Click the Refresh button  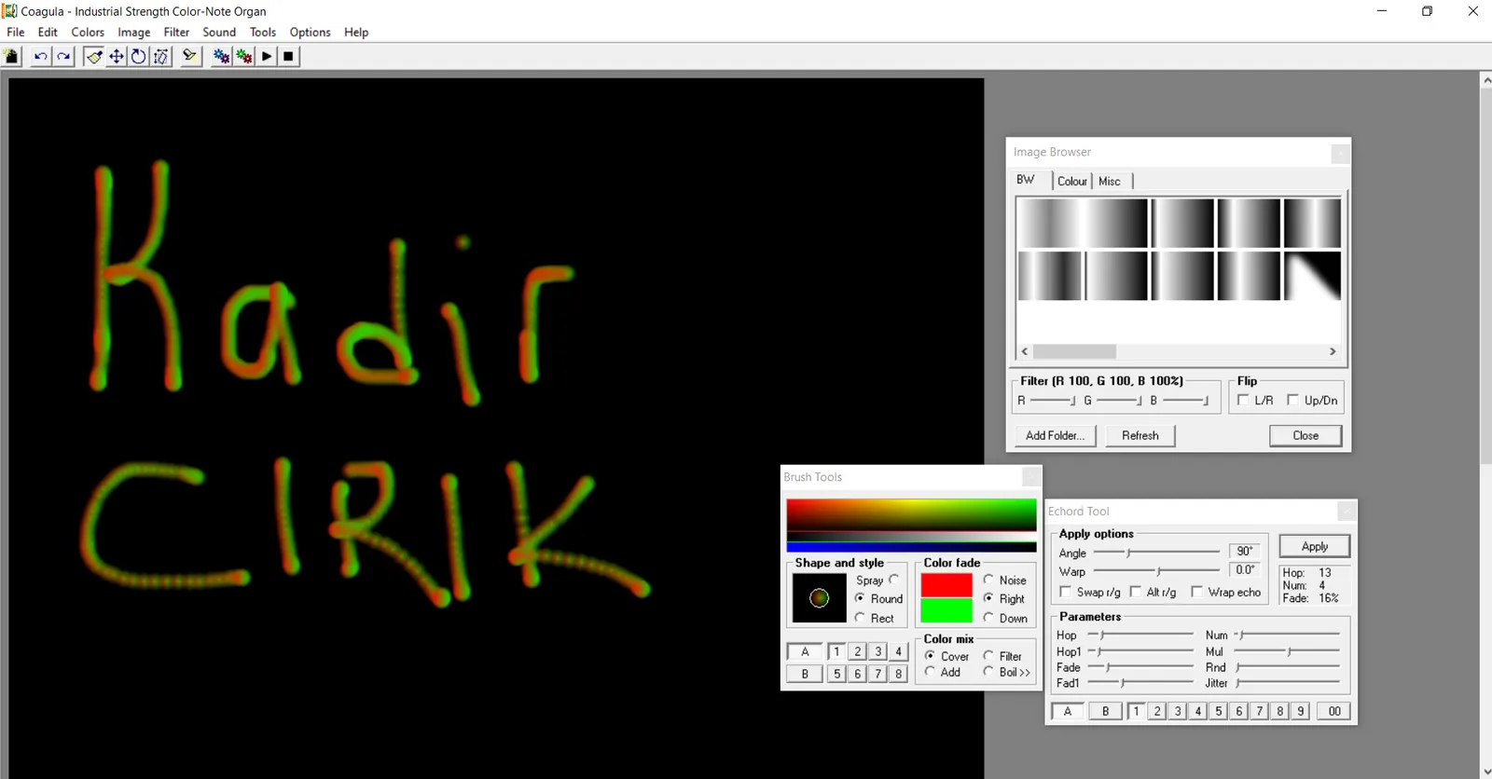coord(1140,436)
